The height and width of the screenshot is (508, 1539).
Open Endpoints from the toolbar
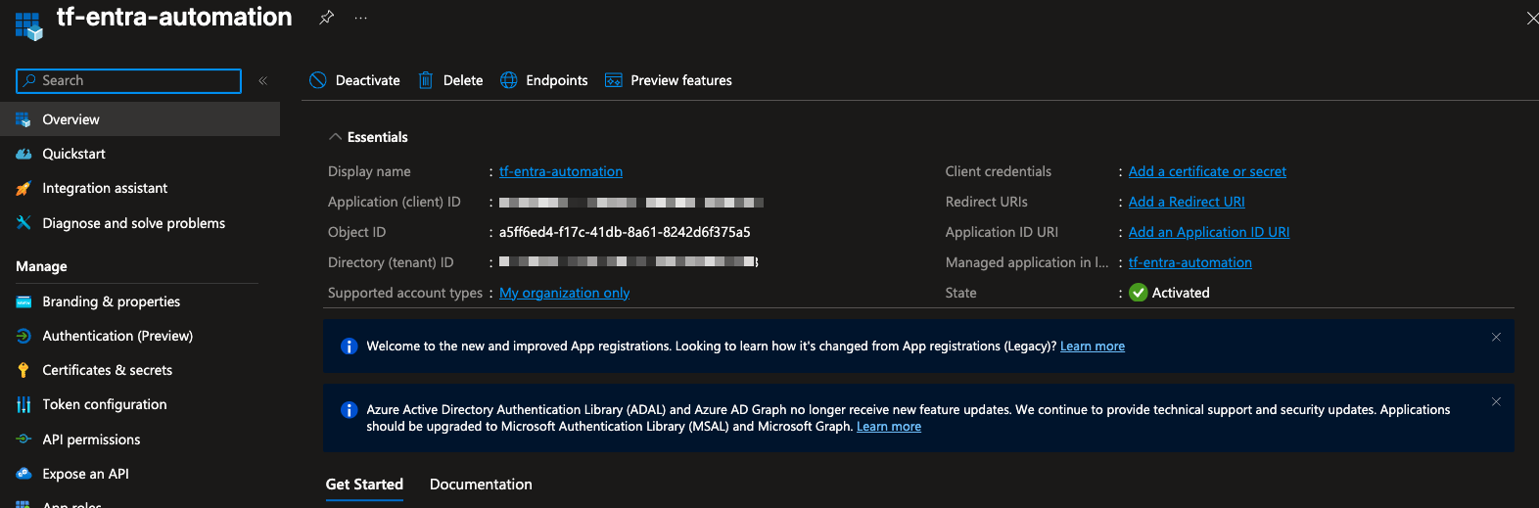click(x=544, y=80)
